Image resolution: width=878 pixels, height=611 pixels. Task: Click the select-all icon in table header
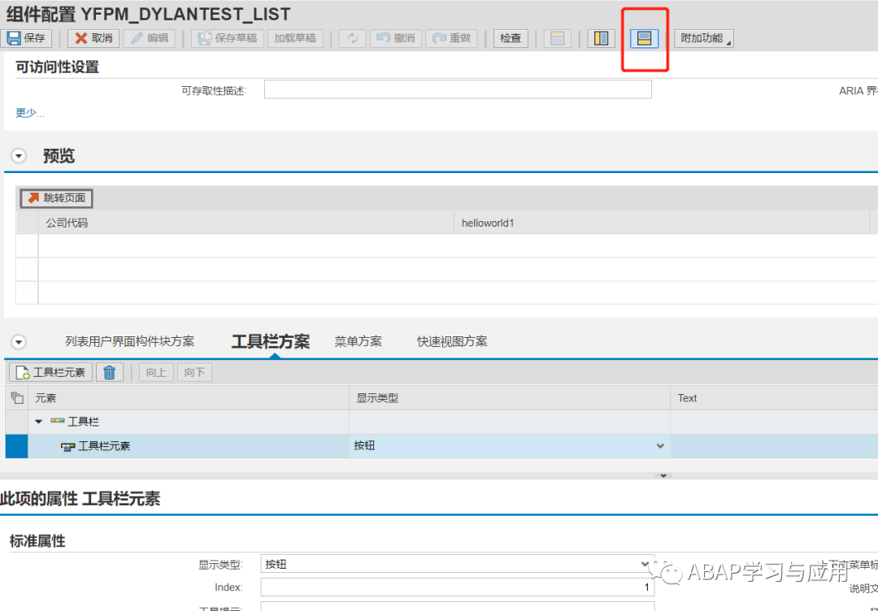17,398
